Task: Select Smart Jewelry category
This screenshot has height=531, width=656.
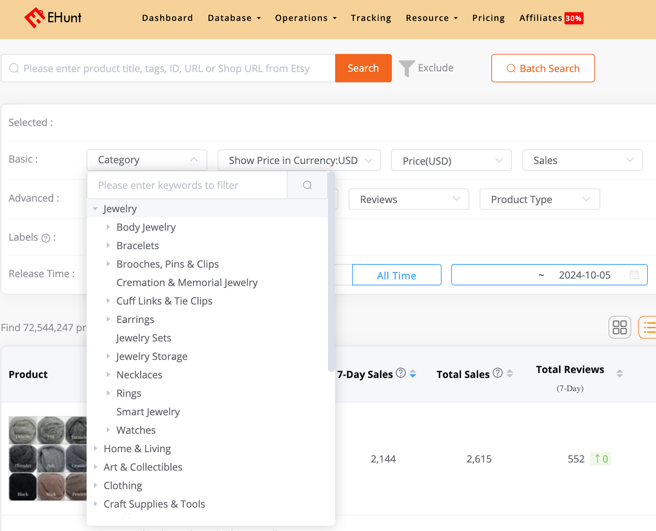Action: click(148, 412)
